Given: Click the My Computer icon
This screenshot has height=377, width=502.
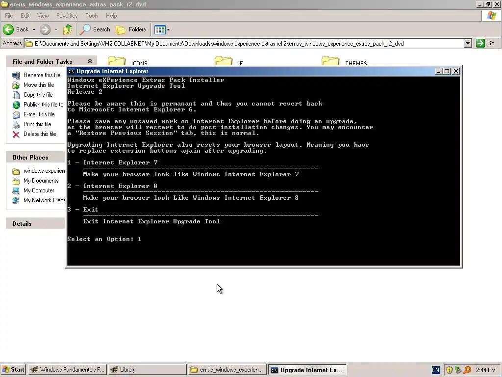Looking at the screenshot, I should click(x=16, y=191).
